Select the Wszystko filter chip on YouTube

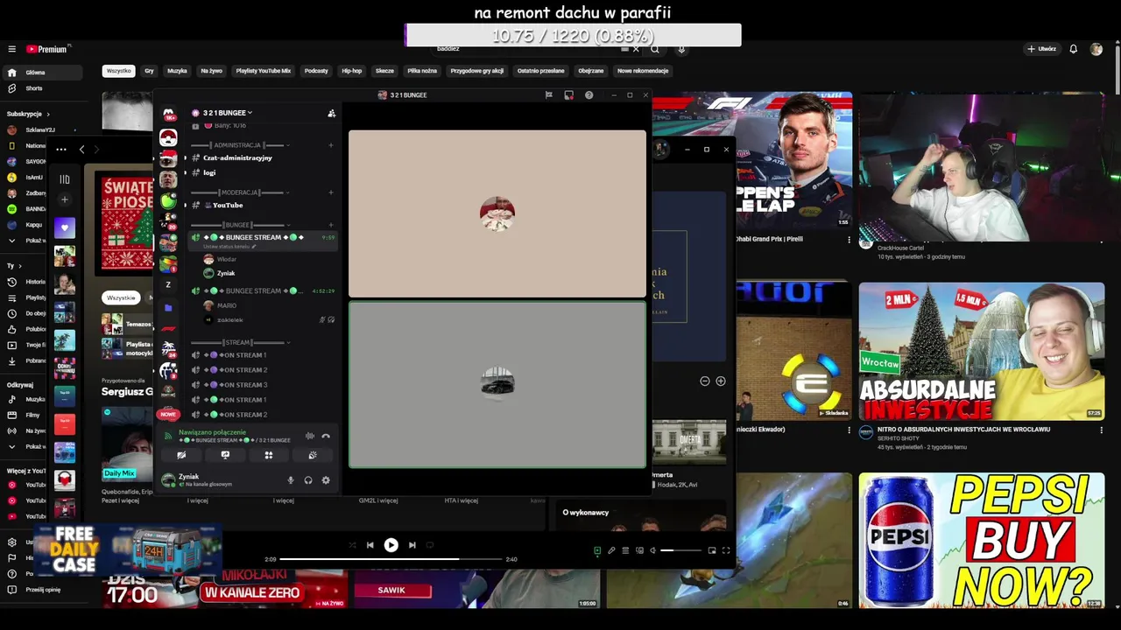pos(118,71)
